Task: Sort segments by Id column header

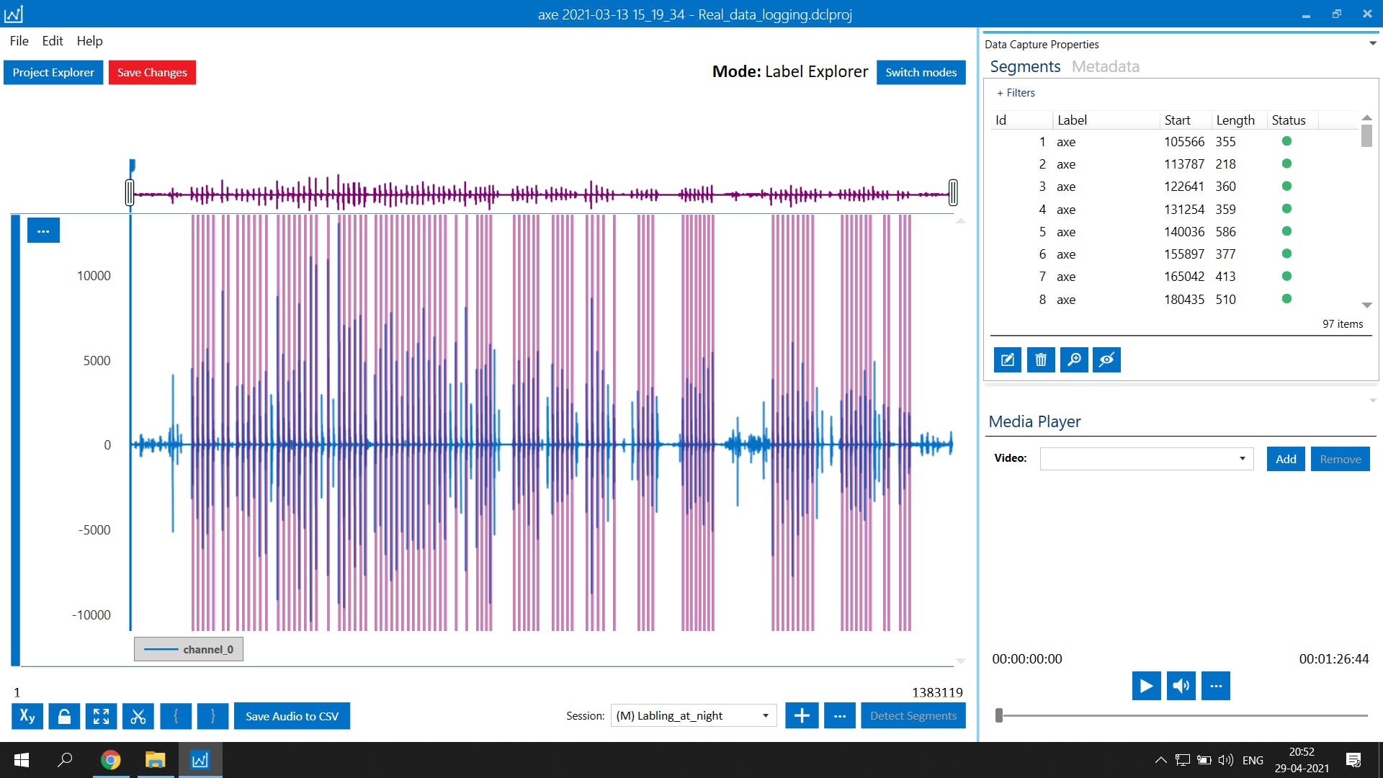Action: tap(1021, 120)
